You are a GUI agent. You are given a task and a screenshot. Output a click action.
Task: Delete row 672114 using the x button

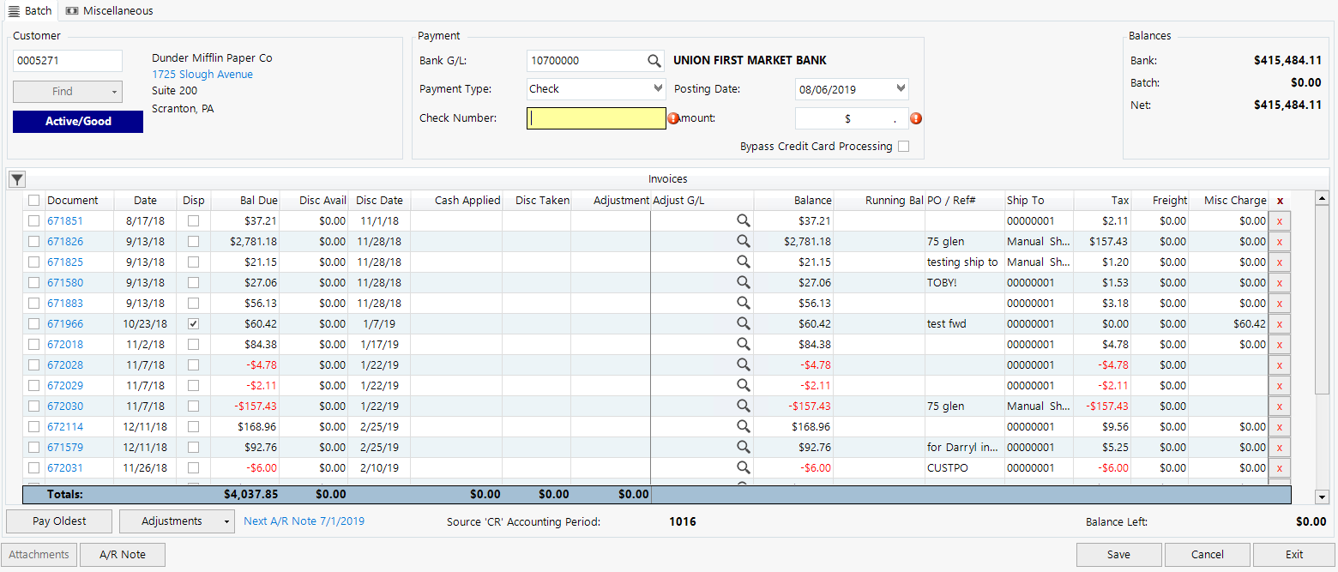pyautogui.click(x=1279, y=427)
